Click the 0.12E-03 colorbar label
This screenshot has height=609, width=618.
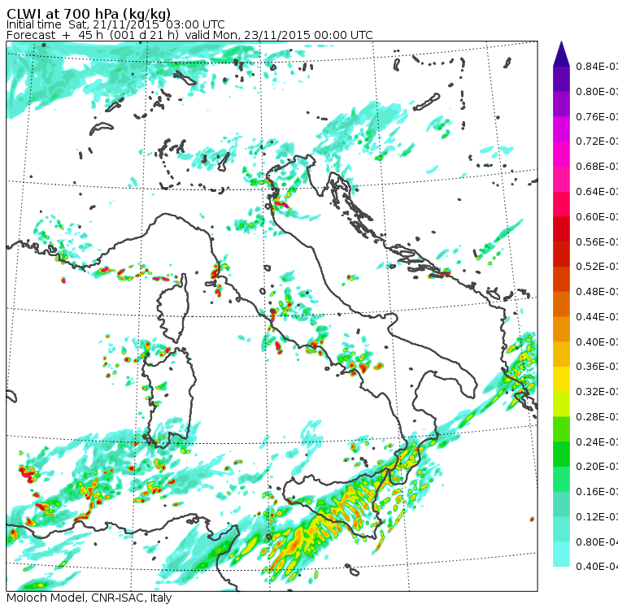coord(597,516)
